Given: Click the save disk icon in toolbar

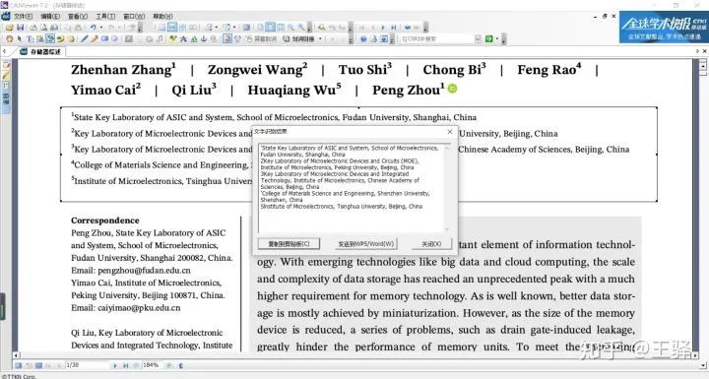Looking at the screenshot, I should 20,28.
